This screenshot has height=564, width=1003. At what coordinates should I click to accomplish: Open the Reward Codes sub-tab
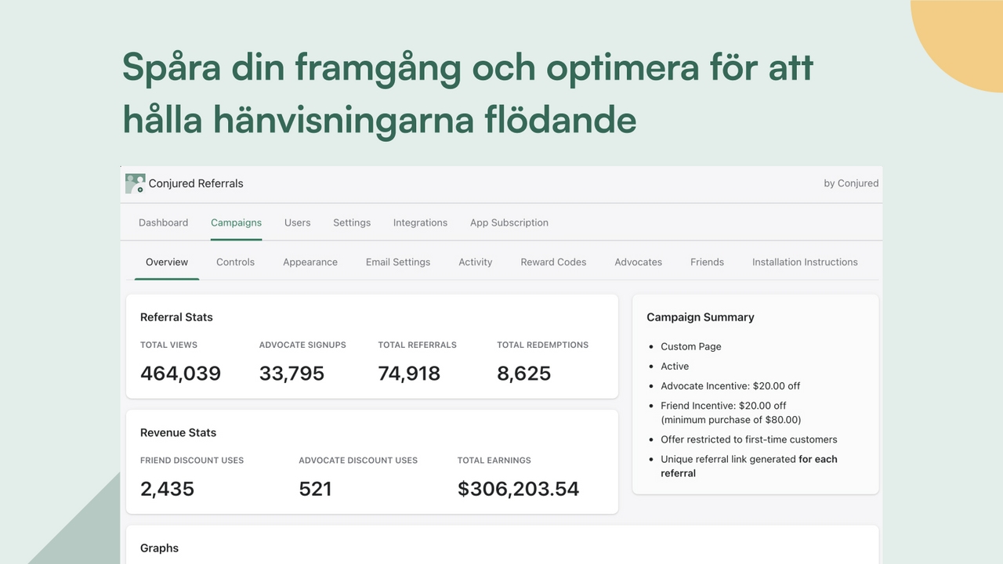553,262
